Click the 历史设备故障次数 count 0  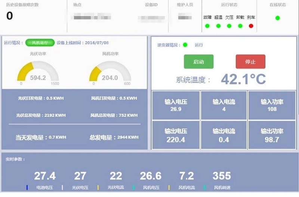pos(10,16)
